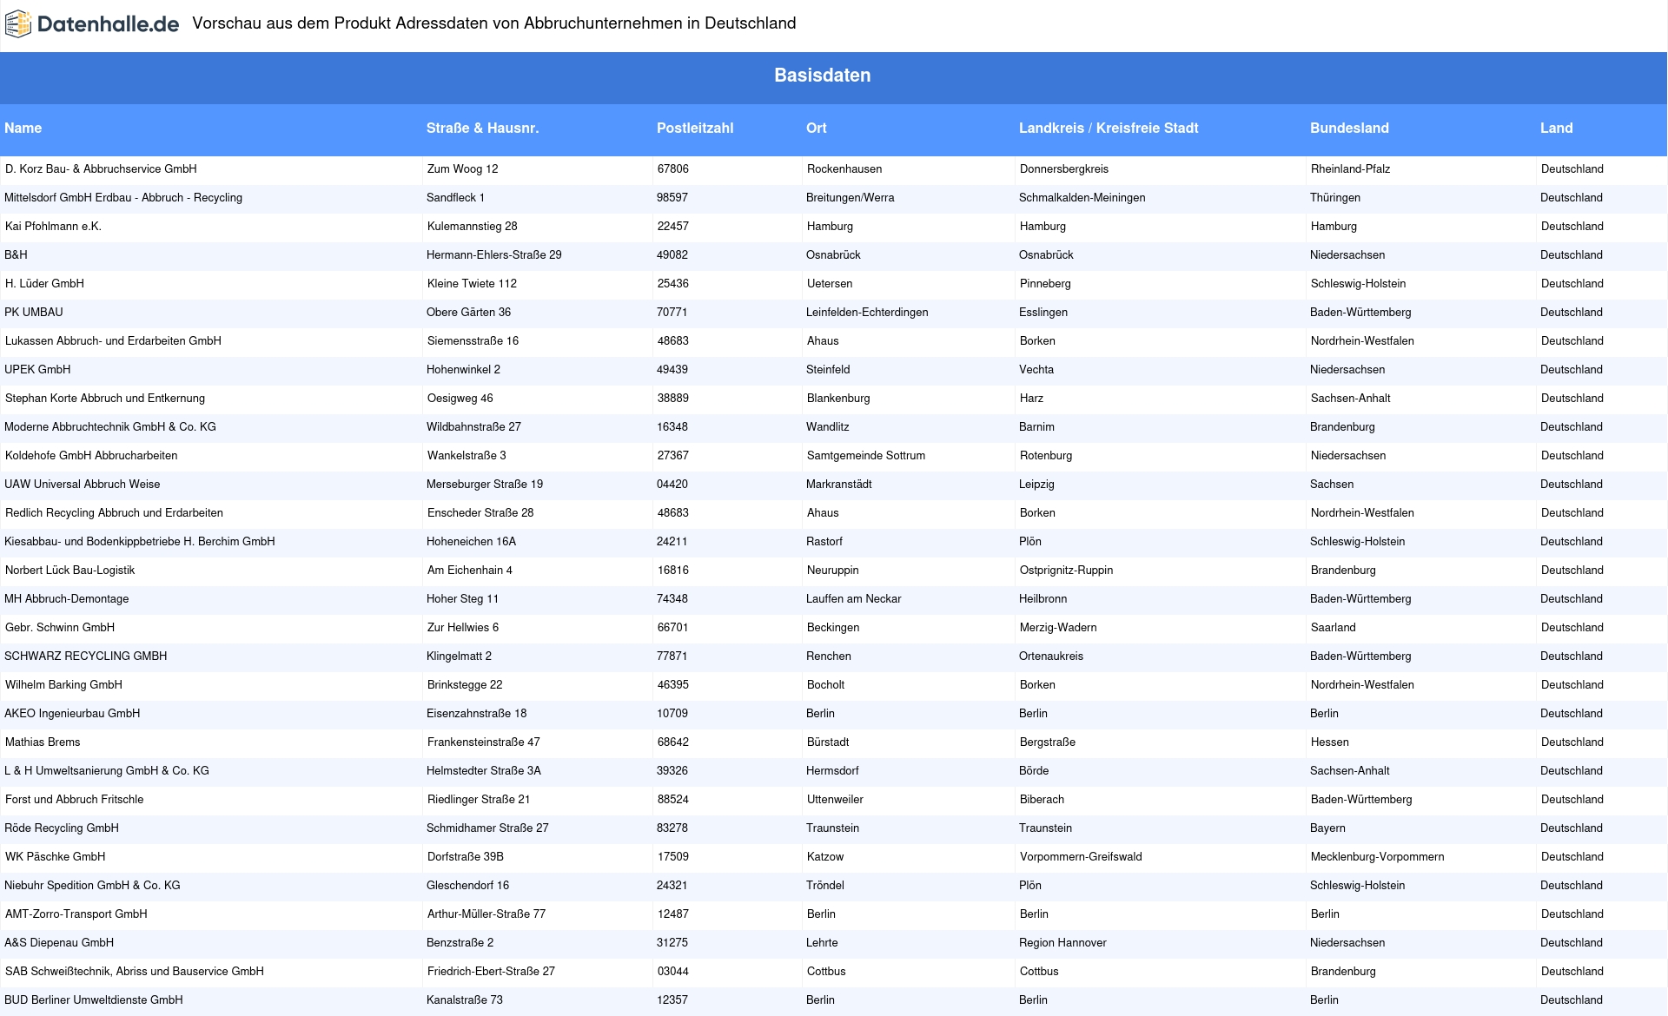Select street Merseburger Straße 19

point(485,485)
